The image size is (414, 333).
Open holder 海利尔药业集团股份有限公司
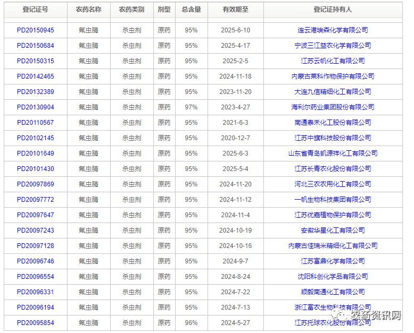pyautogui.click(x=333, y=107)
